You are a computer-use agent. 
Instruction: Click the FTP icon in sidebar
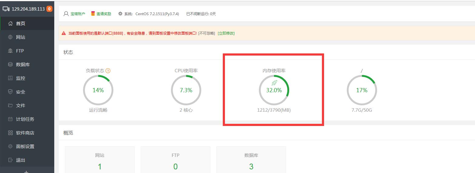point(10,51)
